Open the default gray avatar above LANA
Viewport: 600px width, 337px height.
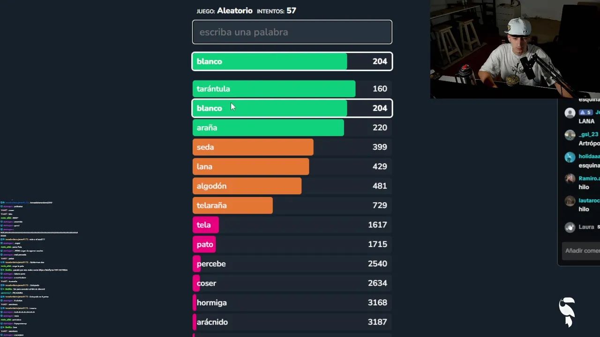[570, 113]
